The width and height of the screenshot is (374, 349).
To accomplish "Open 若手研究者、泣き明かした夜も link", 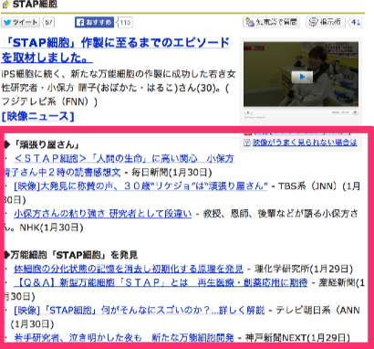I will (124, 337).
